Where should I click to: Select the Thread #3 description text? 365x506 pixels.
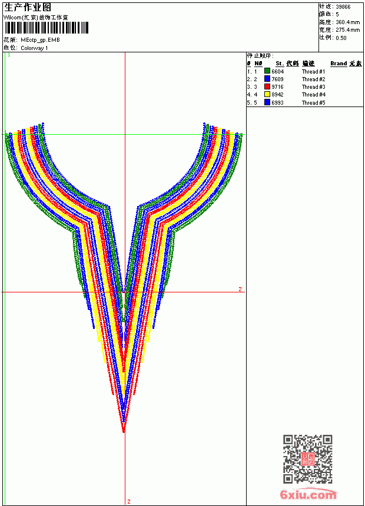pos(313,87)
